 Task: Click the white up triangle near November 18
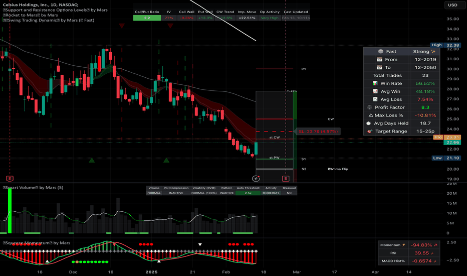[x=47, y=261]
